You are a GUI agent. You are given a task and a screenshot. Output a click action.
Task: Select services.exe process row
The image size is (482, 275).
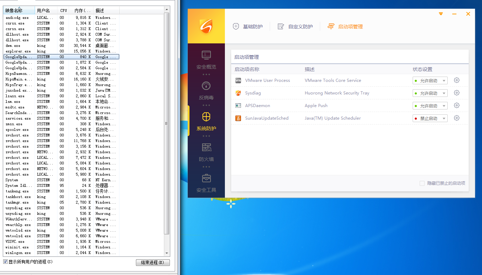[x=61, y=118]
